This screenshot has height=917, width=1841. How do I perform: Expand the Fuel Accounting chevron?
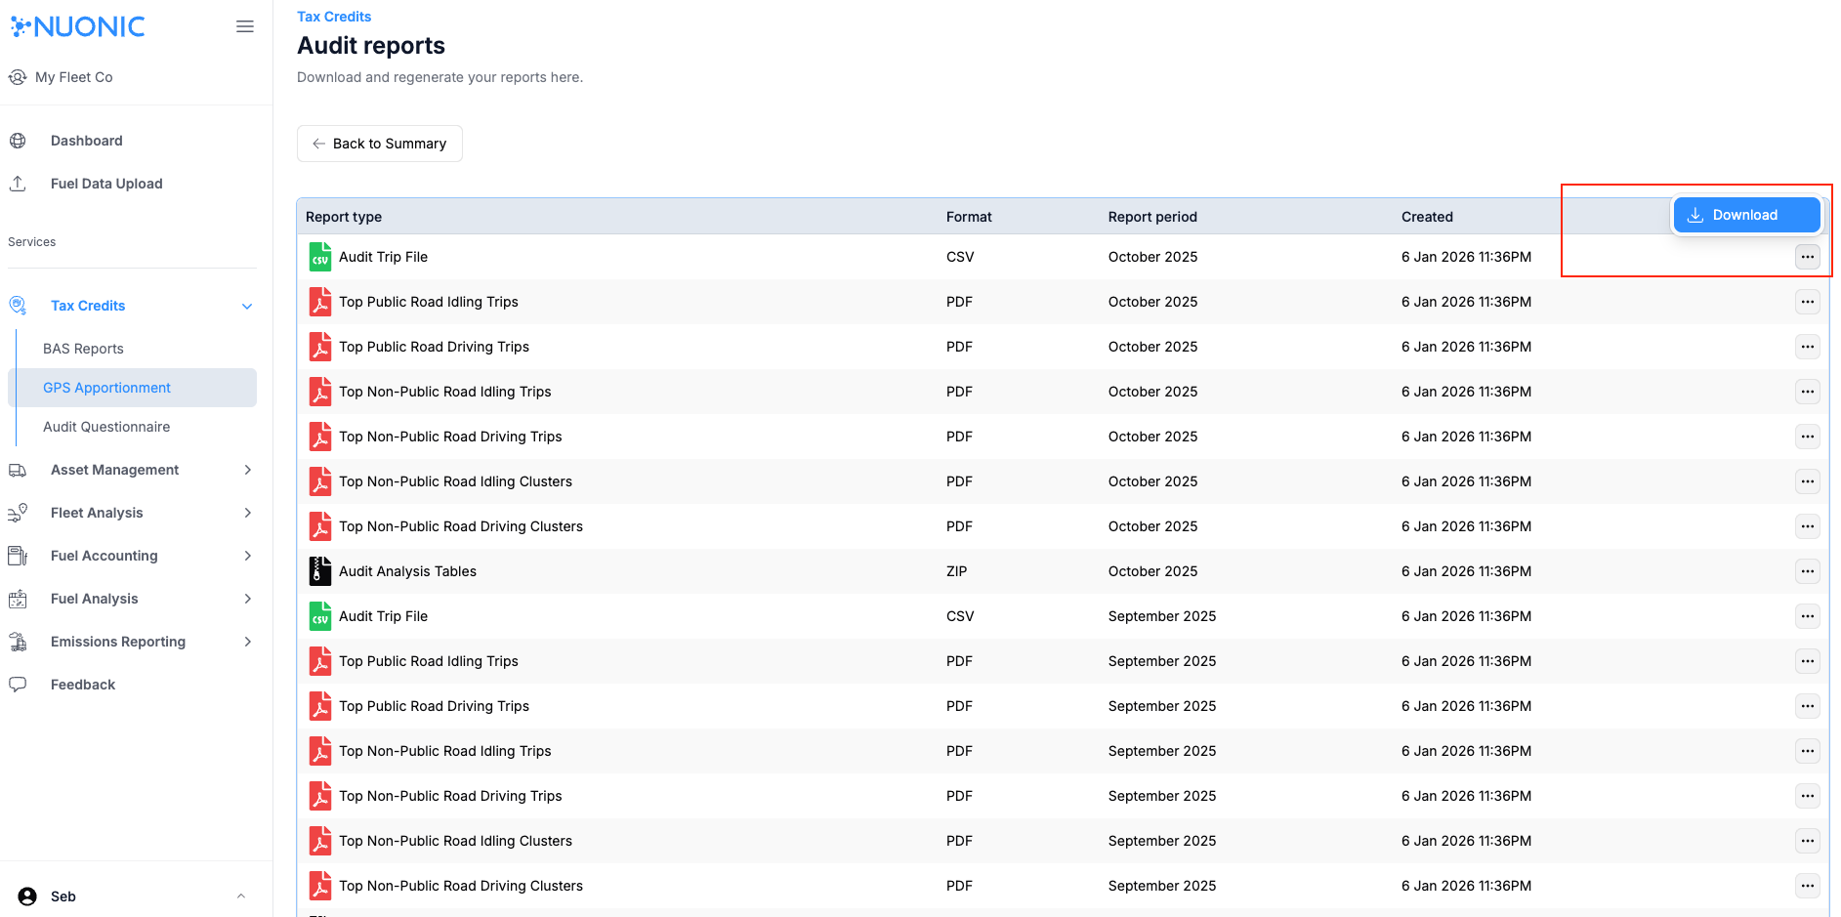click(247, 556)
